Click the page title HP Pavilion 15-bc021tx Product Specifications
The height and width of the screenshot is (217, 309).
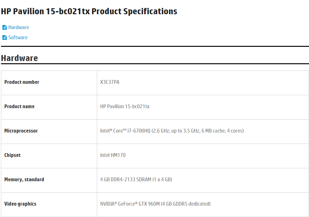89,11
